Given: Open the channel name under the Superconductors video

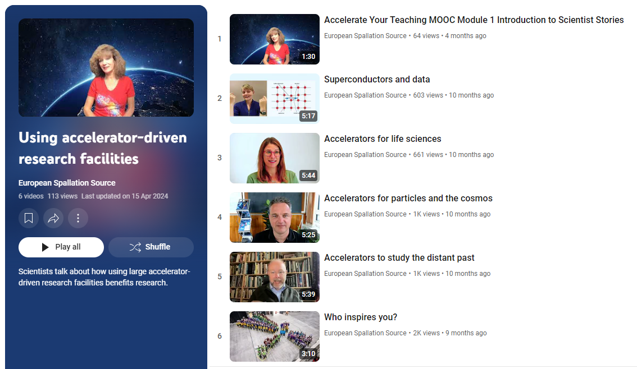Looking at the screenshot, I should point(365,95).
